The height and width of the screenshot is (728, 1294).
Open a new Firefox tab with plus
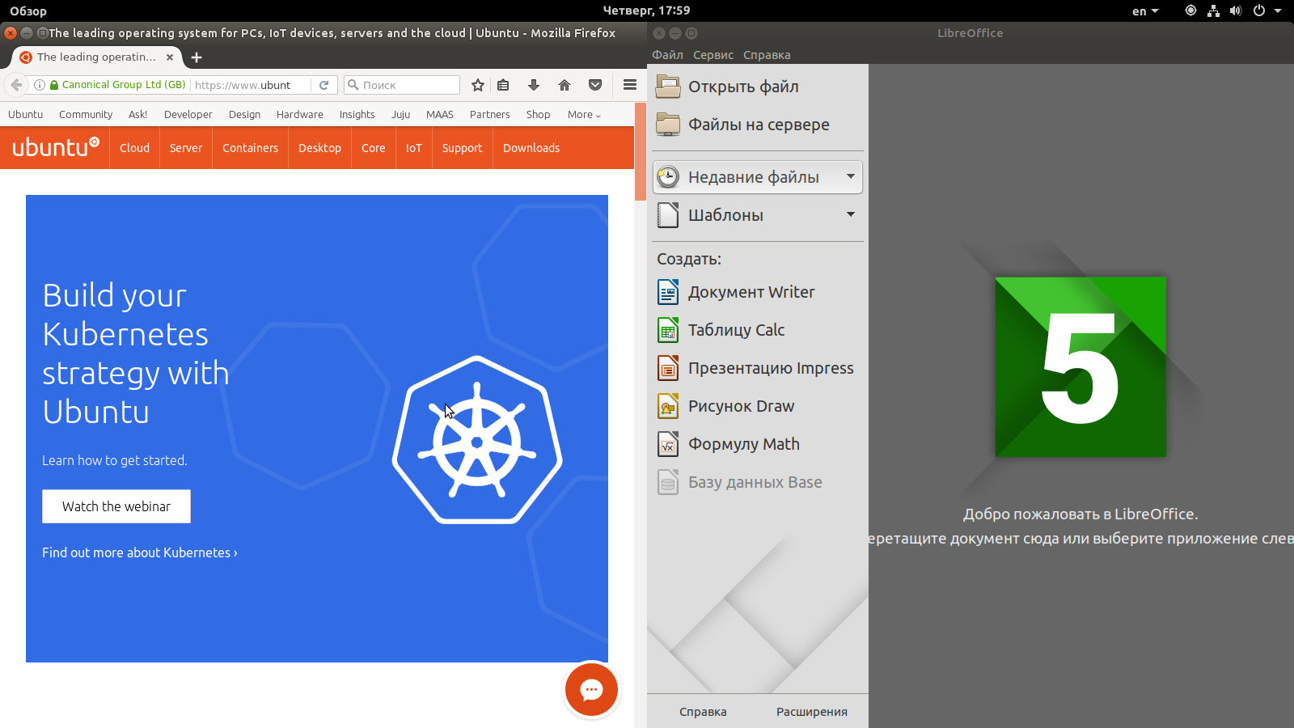(197, 57)
